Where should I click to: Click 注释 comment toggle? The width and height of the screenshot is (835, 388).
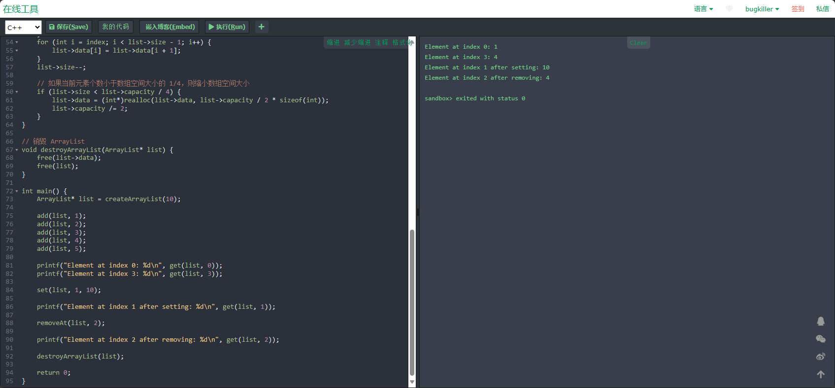click(x=382, y=43)
